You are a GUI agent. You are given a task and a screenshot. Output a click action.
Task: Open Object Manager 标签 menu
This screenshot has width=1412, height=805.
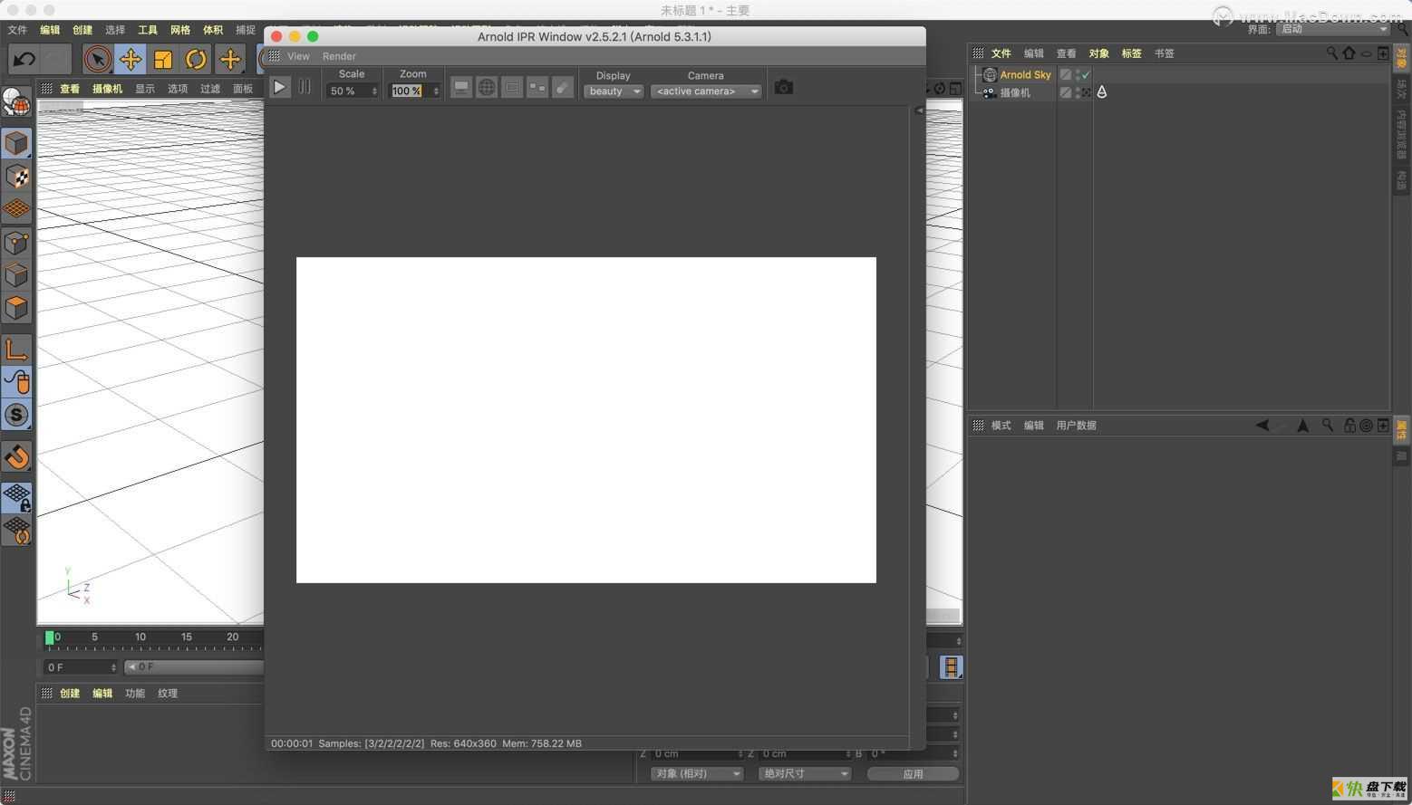[x=1132, y=53]
